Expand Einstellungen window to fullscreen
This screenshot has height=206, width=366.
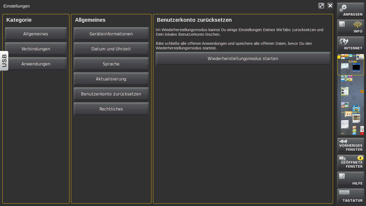point(321,6)
